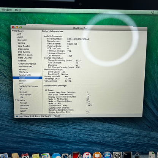This screenshot has height=158, width=158.
Task: Click the System Power Settings heading
Action: [55, 85]
